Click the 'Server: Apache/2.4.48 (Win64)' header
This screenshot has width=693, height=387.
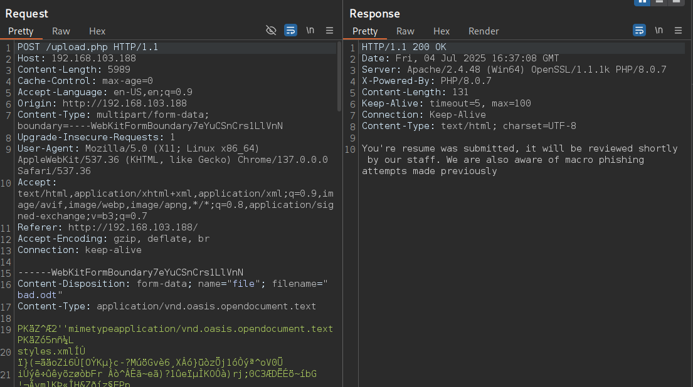click(514, 70)
